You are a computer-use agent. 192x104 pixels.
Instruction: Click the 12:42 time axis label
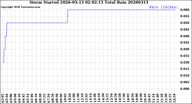(86, 98)
